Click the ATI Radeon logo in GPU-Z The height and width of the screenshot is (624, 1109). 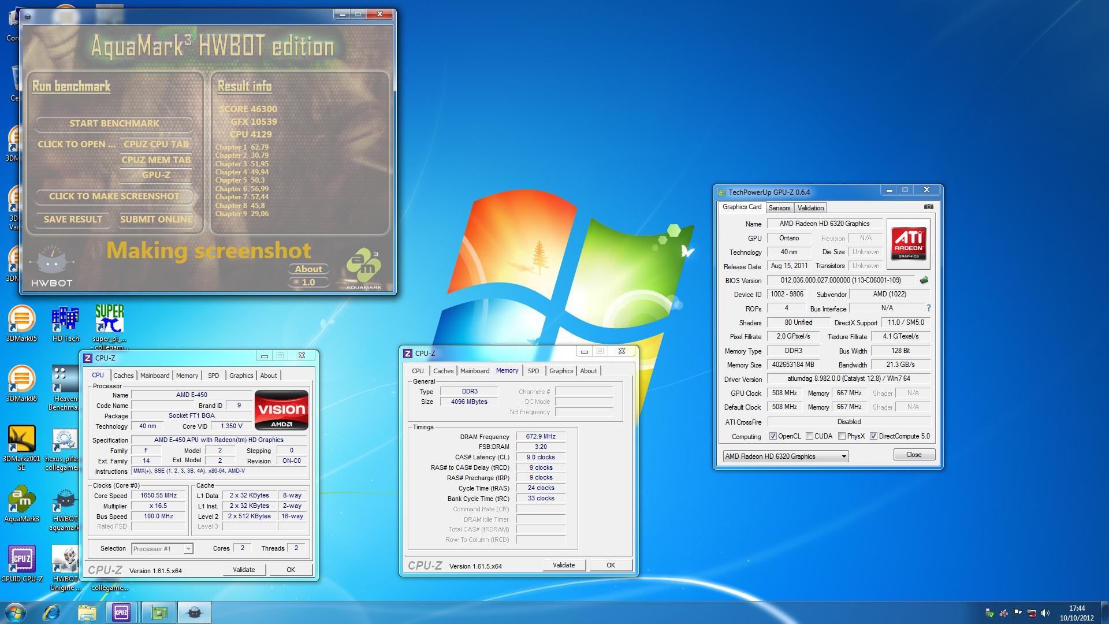[908, 244]
